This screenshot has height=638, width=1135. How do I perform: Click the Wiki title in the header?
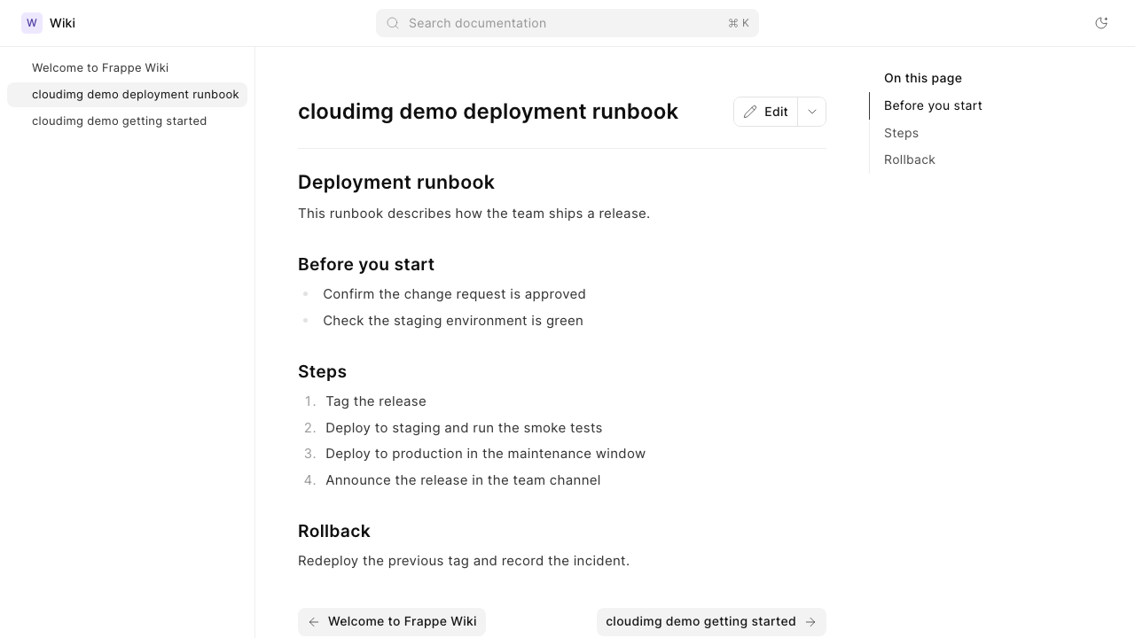tap(62, 23)
